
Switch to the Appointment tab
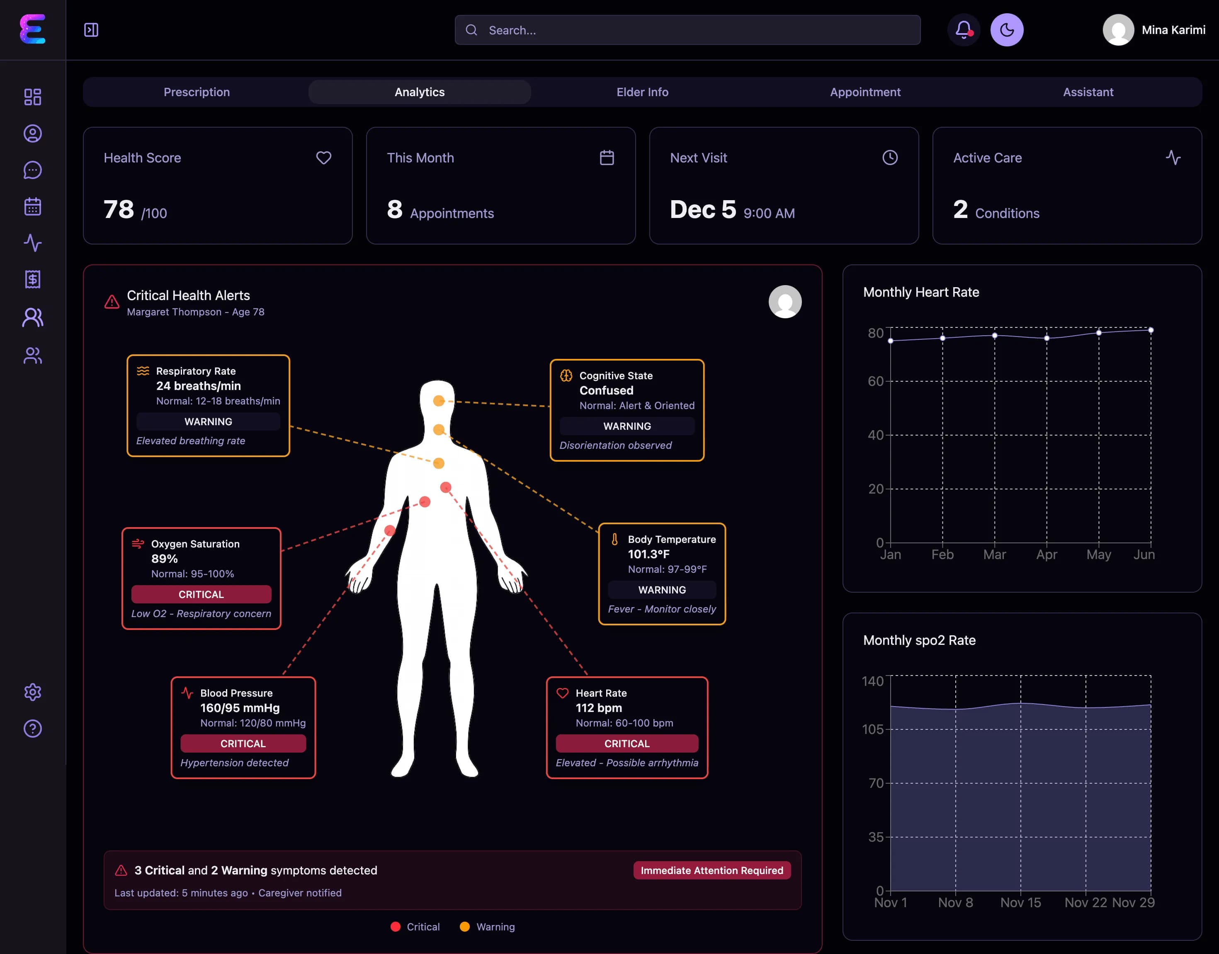pos(865,92)
